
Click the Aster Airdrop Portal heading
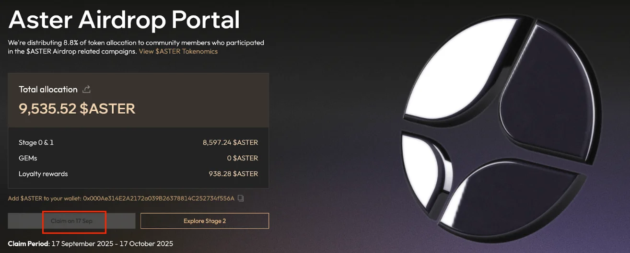[x=124, y=20]
